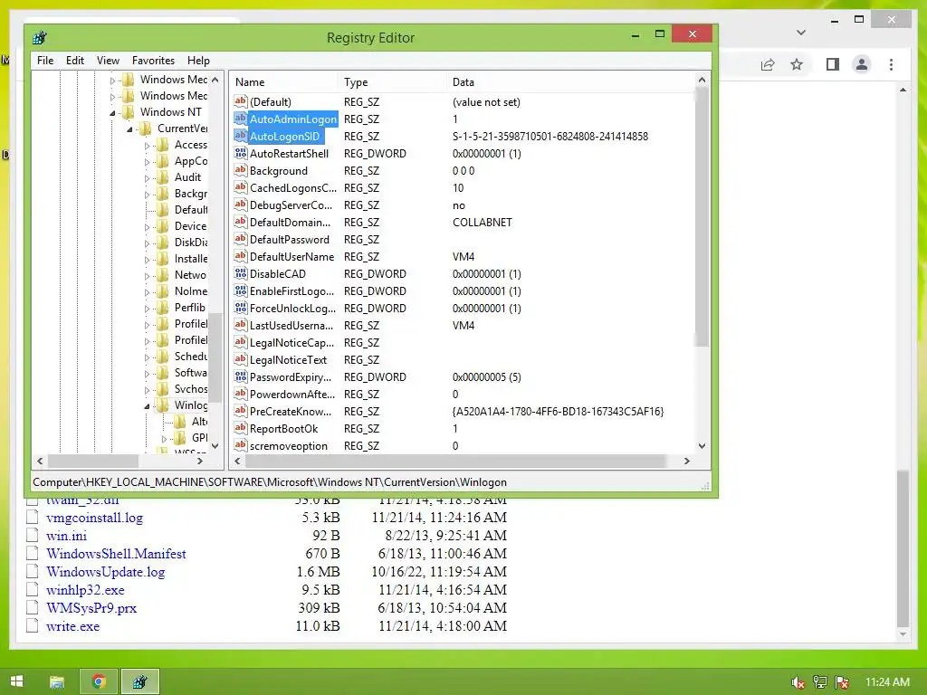Click the values pane horizontal scrollbar
The width and height of the screenshot is (927, 695).
[454, 461]
